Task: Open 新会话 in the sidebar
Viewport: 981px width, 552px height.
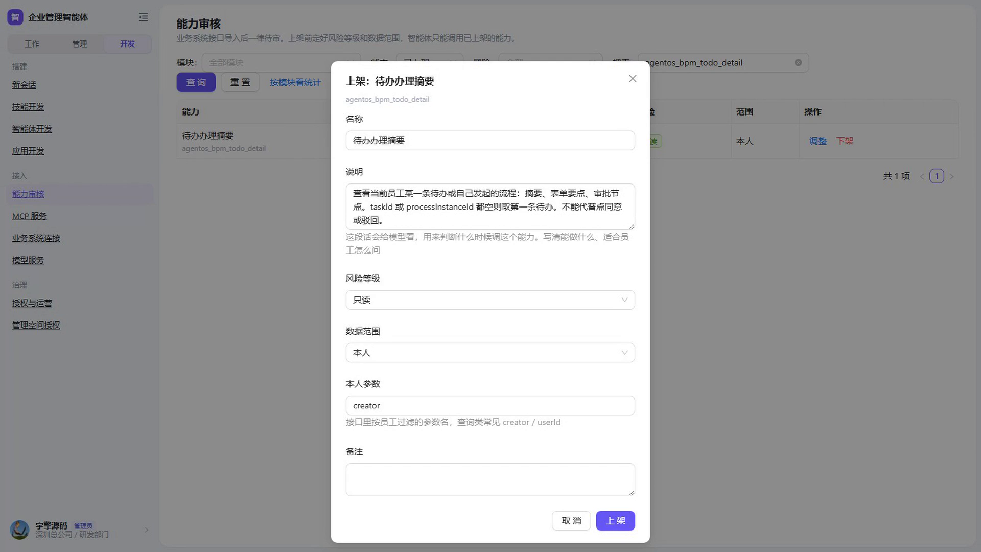Action: pyautogui.click(x=24, y=85)
